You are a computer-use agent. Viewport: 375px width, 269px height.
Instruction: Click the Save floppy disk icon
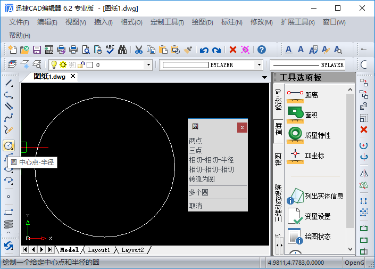(x=37, y=50)
